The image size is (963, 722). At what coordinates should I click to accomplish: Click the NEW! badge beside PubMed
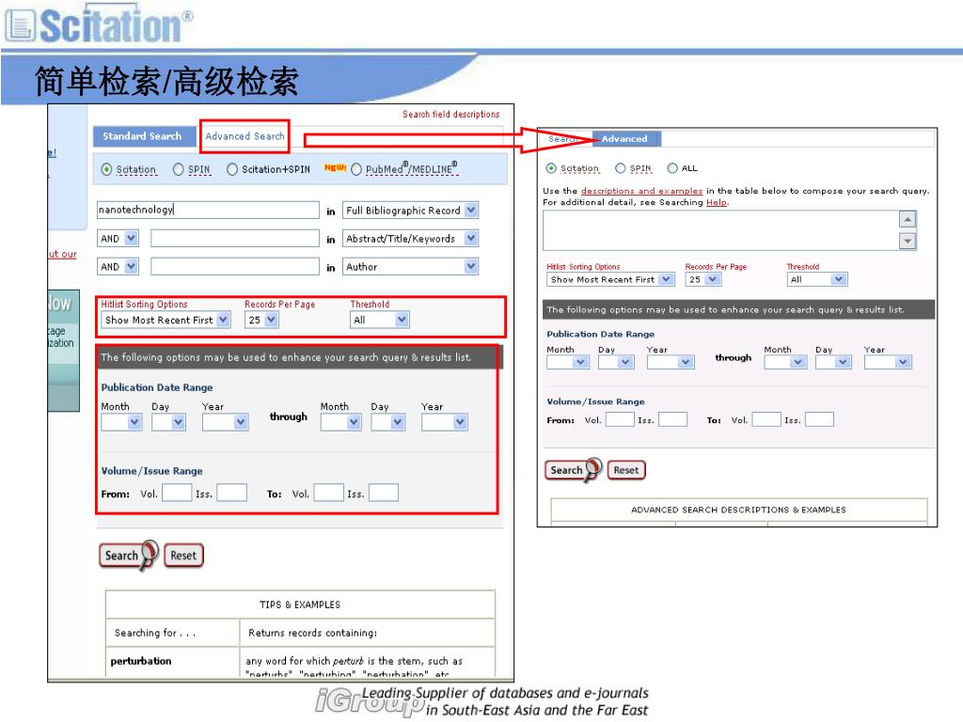coord(336,167)
